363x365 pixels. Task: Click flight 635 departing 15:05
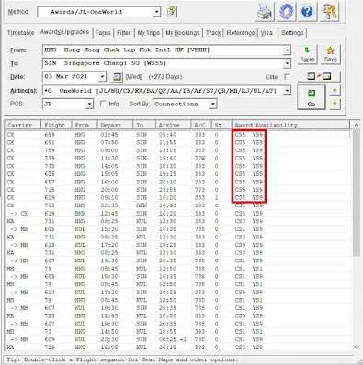pos(177,174)
